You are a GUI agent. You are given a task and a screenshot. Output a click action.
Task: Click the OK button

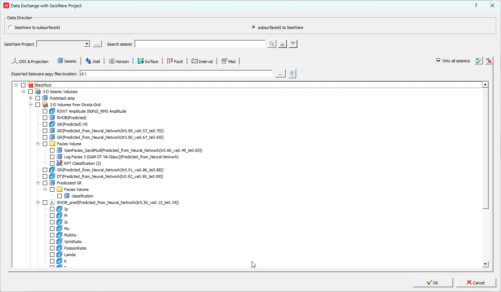point(433,283)
